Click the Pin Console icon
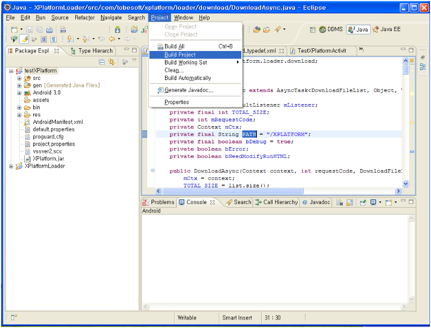Screen dimensions: 431x328 tap(363, 202)
